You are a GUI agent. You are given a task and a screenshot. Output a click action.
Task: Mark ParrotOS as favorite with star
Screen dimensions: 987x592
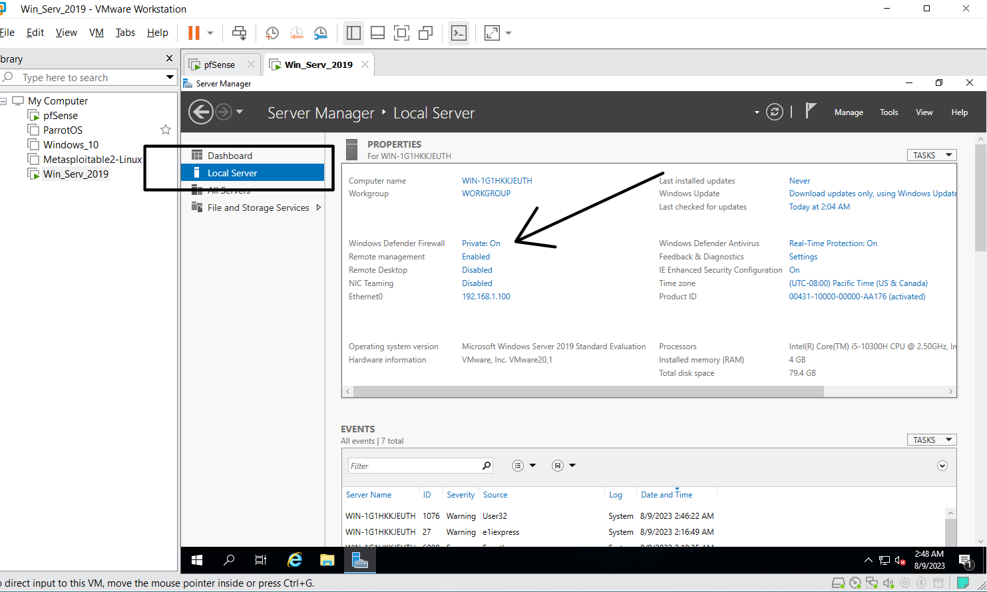(166, 130)
